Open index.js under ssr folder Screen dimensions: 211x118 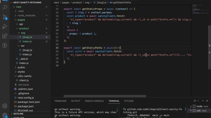pos(27,54)
